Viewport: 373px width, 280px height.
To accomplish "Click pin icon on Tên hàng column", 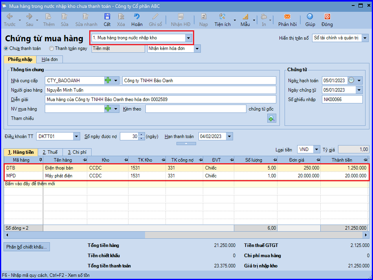I will (85, 160).
